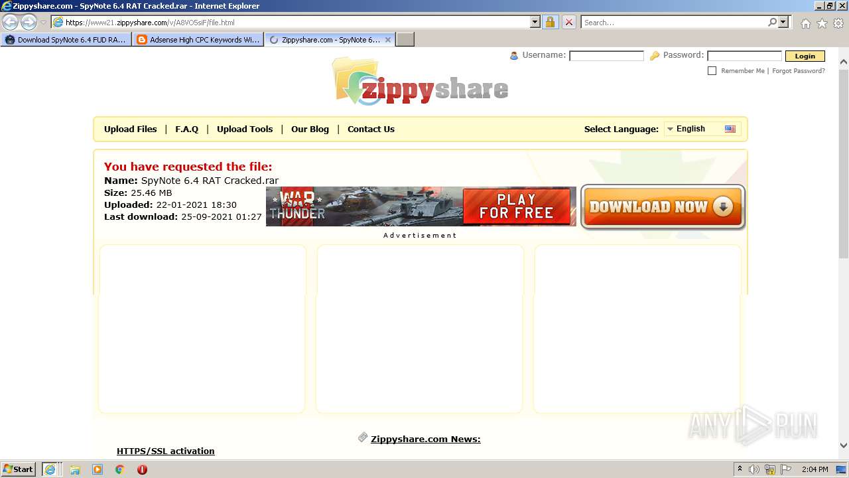Go back with the browser back arrow
849x478 pixels.
point(11,22)
